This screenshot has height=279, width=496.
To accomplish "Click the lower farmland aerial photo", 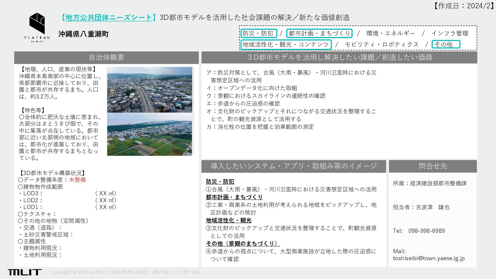I will 150,135.
